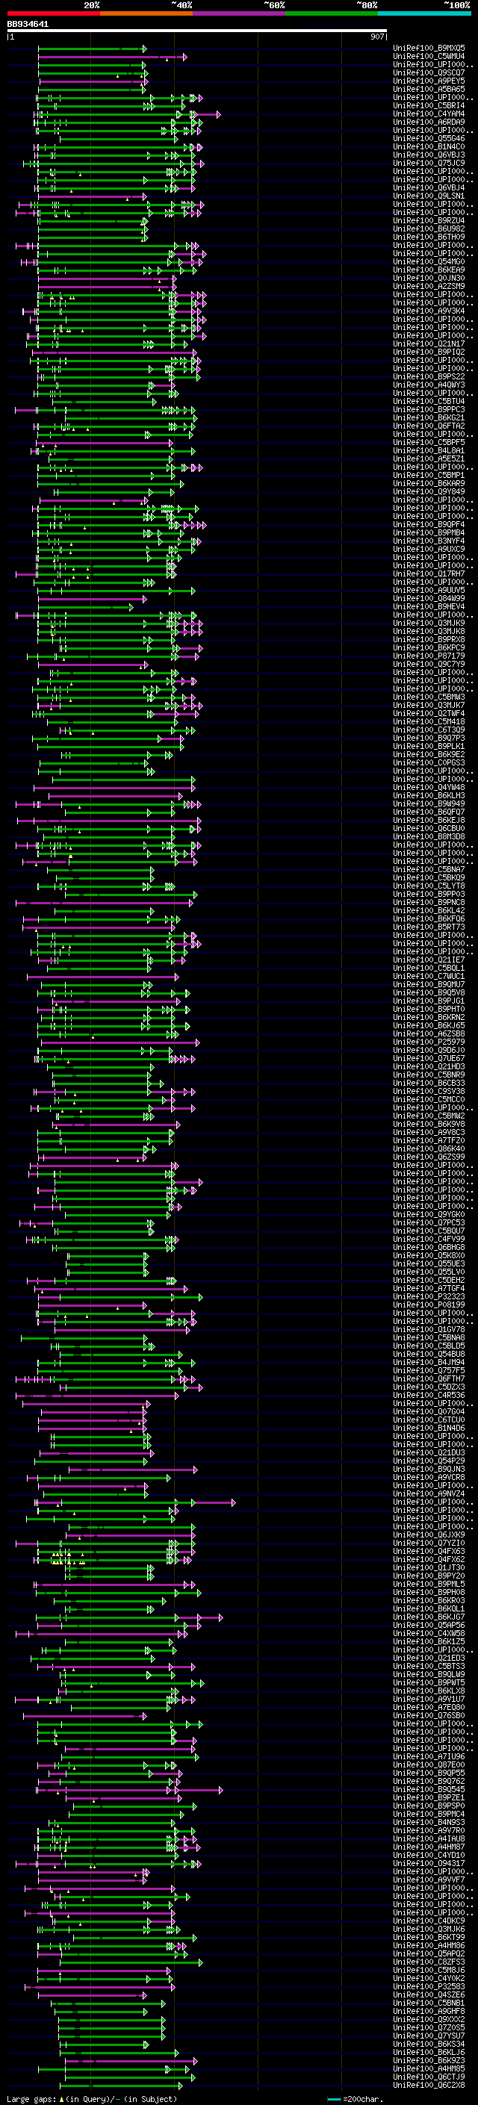Select hit label UniRef100_Q9LSN1
Viewport: 478px width, 2105px height.
pyautogui.click(x=429, y=196)
